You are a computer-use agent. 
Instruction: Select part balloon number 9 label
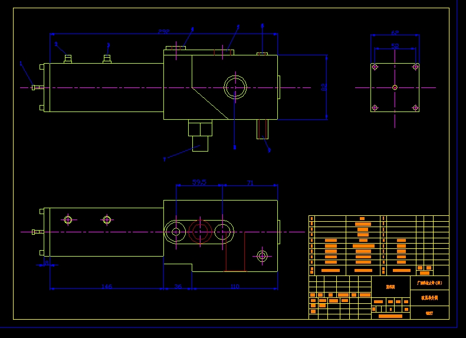point(269,150)
